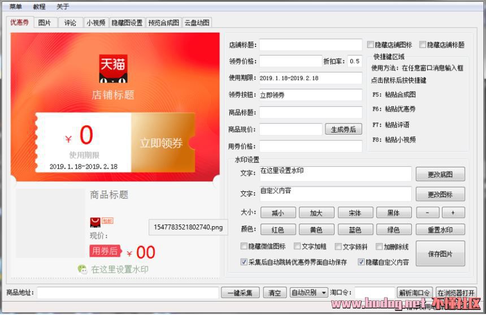Viewport: 486px width, 315px height.
Task: Click the 重置水印 button
Action: click(440, 230)
